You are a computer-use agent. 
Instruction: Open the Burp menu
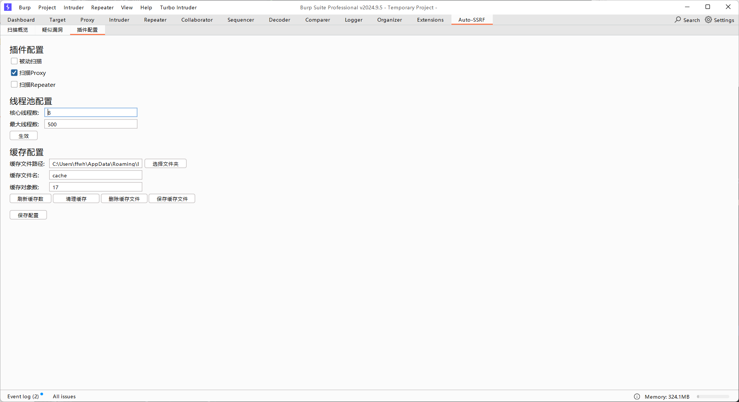[x=25, y=7]
